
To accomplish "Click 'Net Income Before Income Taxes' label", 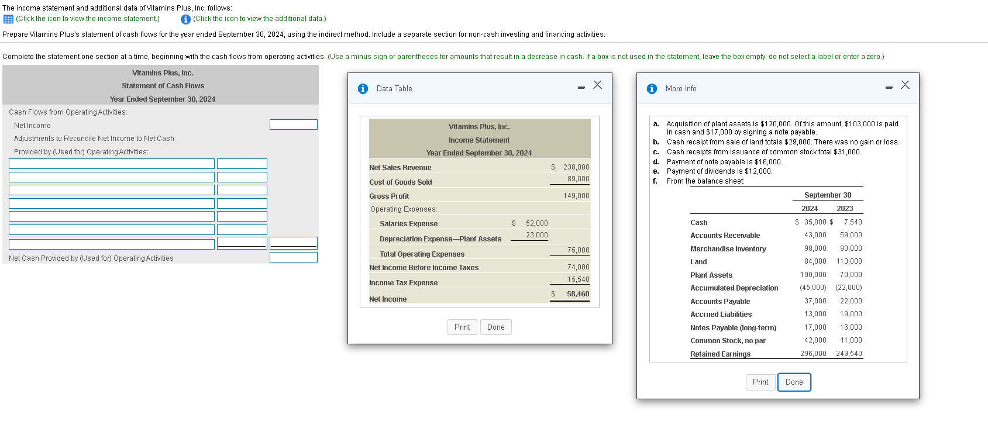I will (x=424, y=268).
